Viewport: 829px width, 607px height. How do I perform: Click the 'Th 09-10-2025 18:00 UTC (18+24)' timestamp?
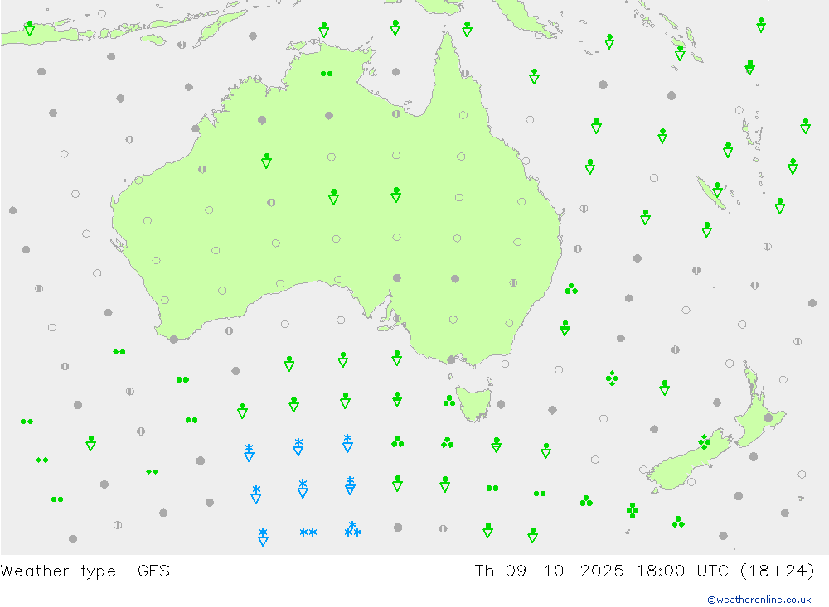(x=644, y=571)
